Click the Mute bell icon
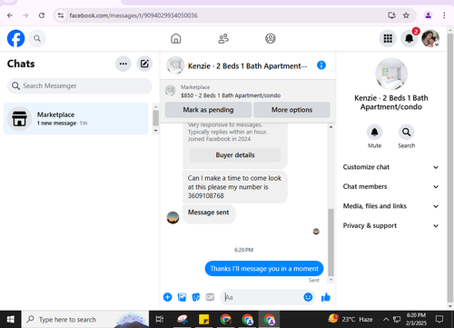This screenshot has height=328, width=454. [x=374, y=132]
